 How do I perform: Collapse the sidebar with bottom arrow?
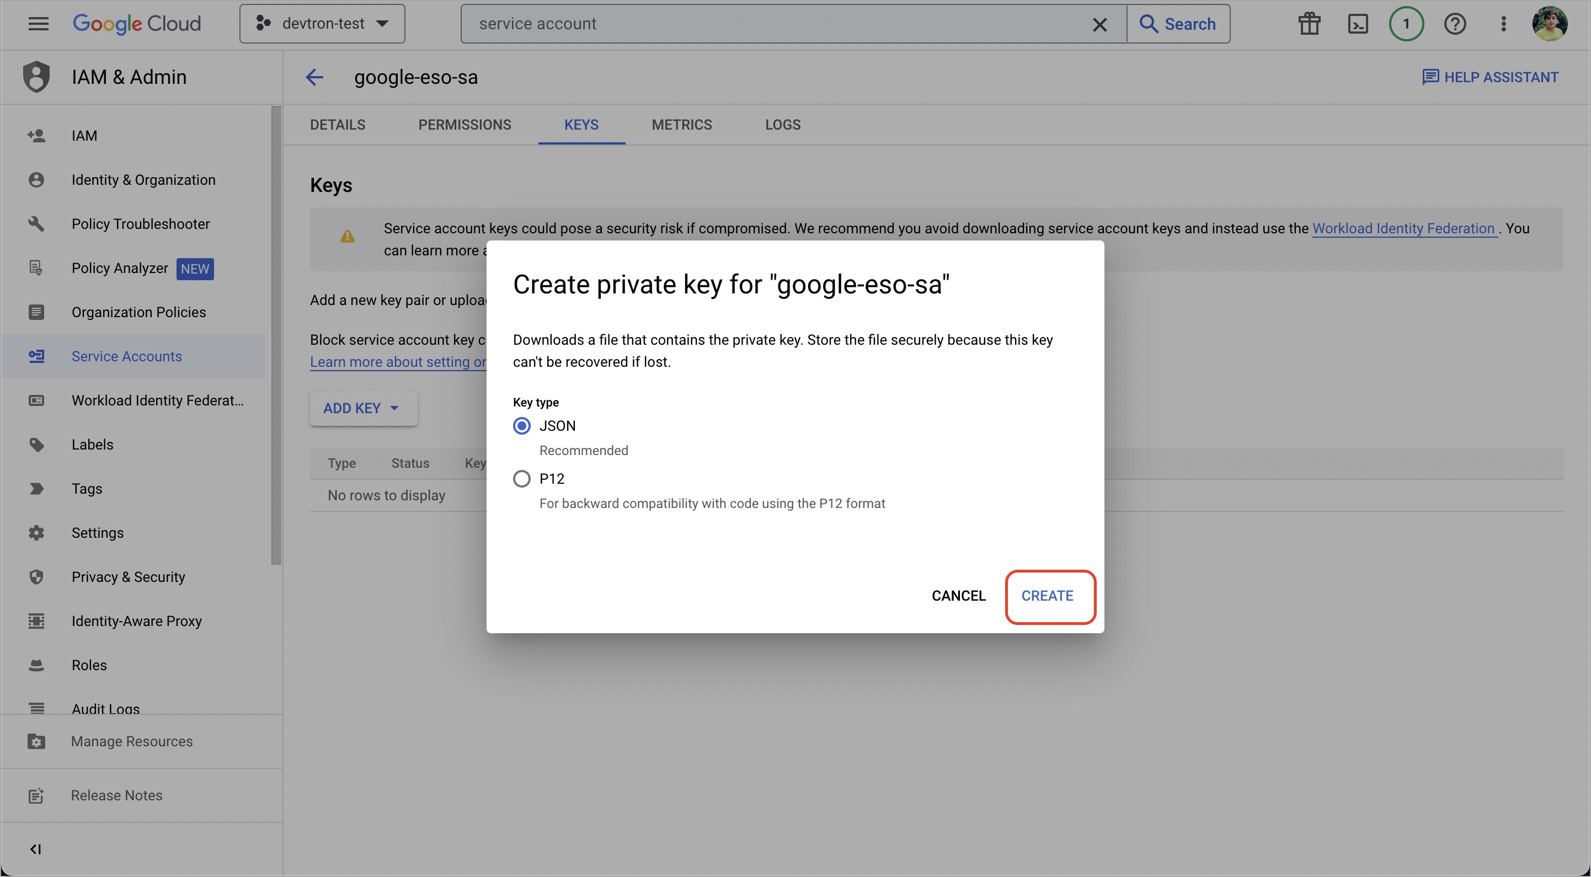(x=36, y=849)
